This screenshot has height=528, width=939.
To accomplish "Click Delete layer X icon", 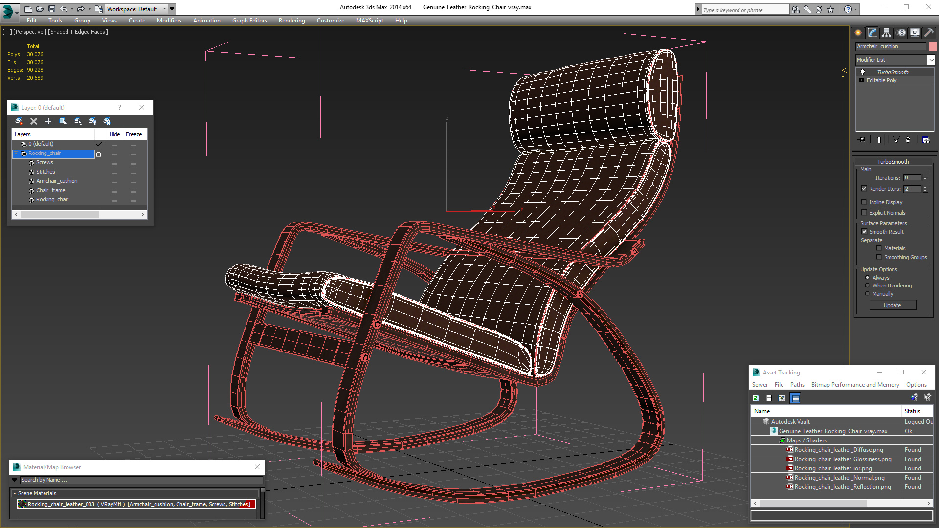I will pyautogui.click(x=34, y=121).
